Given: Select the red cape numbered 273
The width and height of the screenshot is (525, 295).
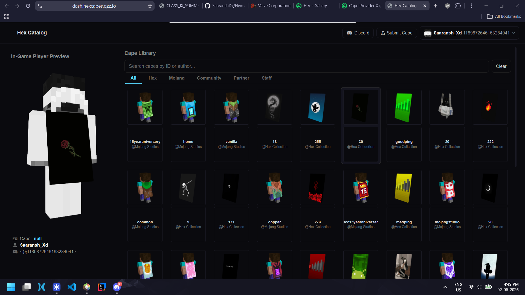Looking at the screenshot, I should coord(318,188).
